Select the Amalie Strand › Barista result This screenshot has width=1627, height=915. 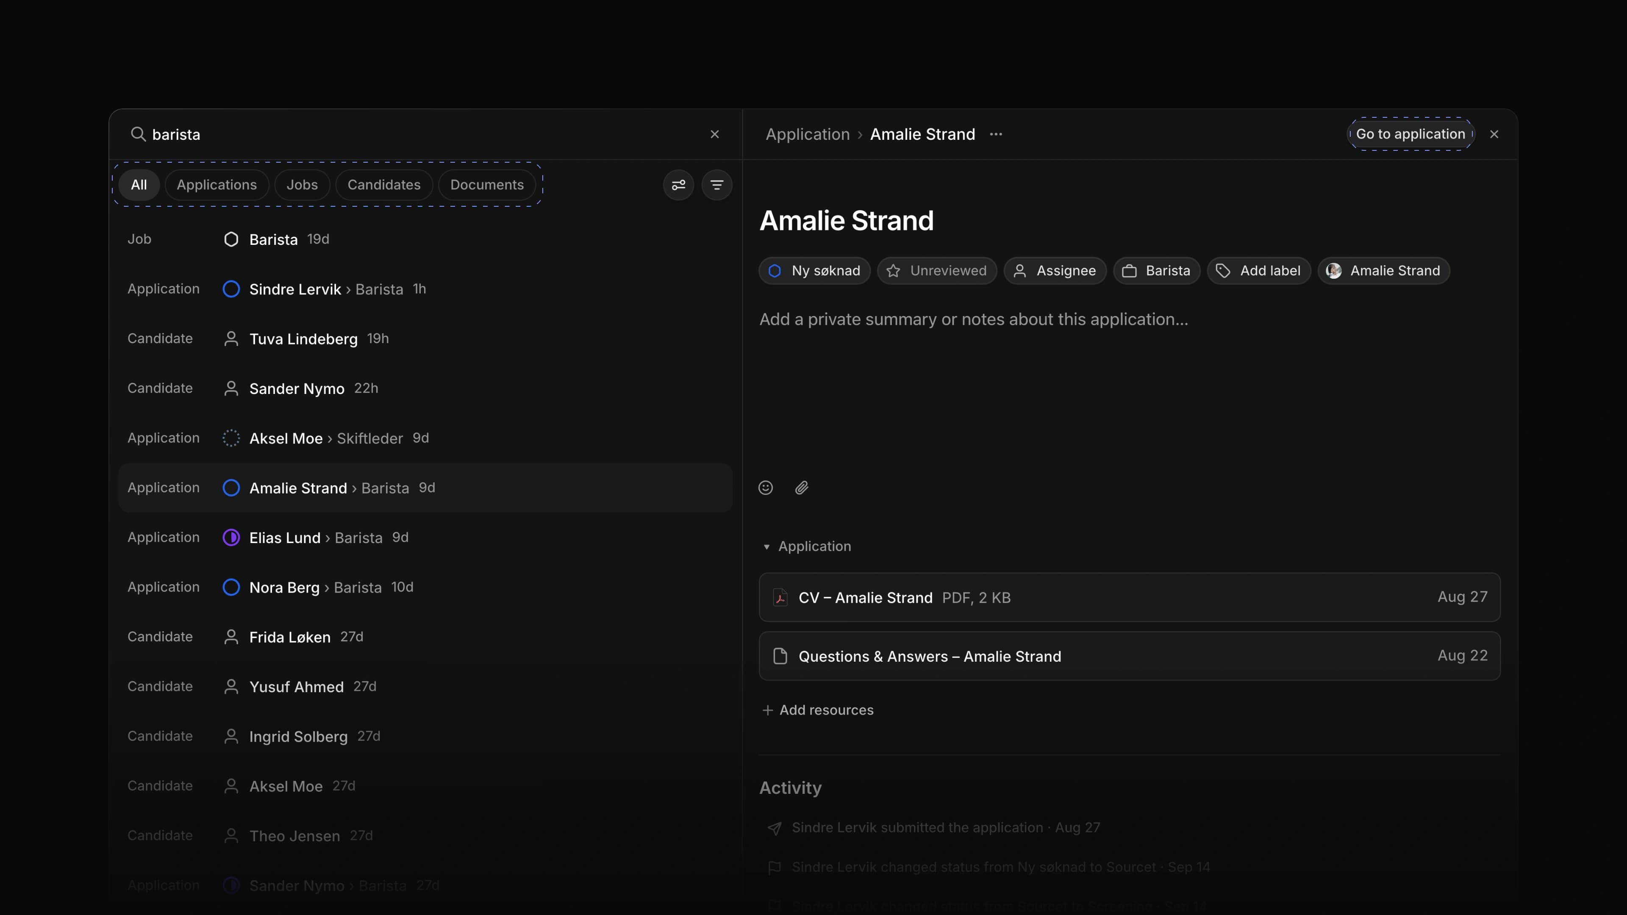click(x=425, y=488)
